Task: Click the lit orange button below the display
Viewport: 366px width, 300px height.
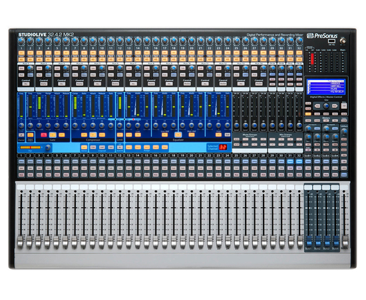Action: [x=308, y=114]
